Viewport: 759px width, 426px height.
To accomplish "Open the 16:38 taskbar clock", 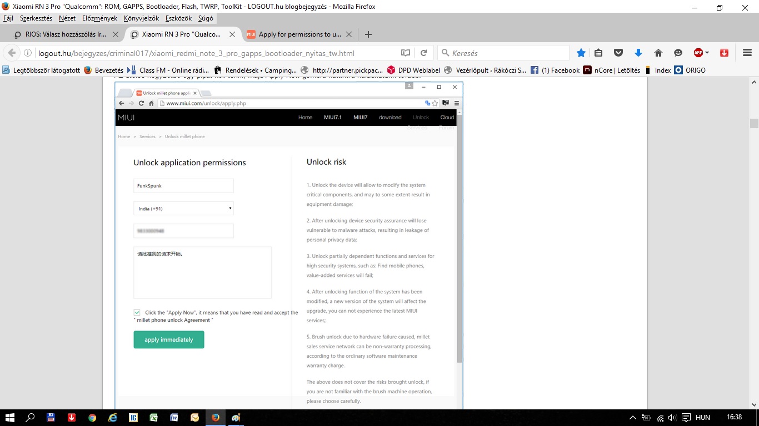I will [x=734, y=417].
